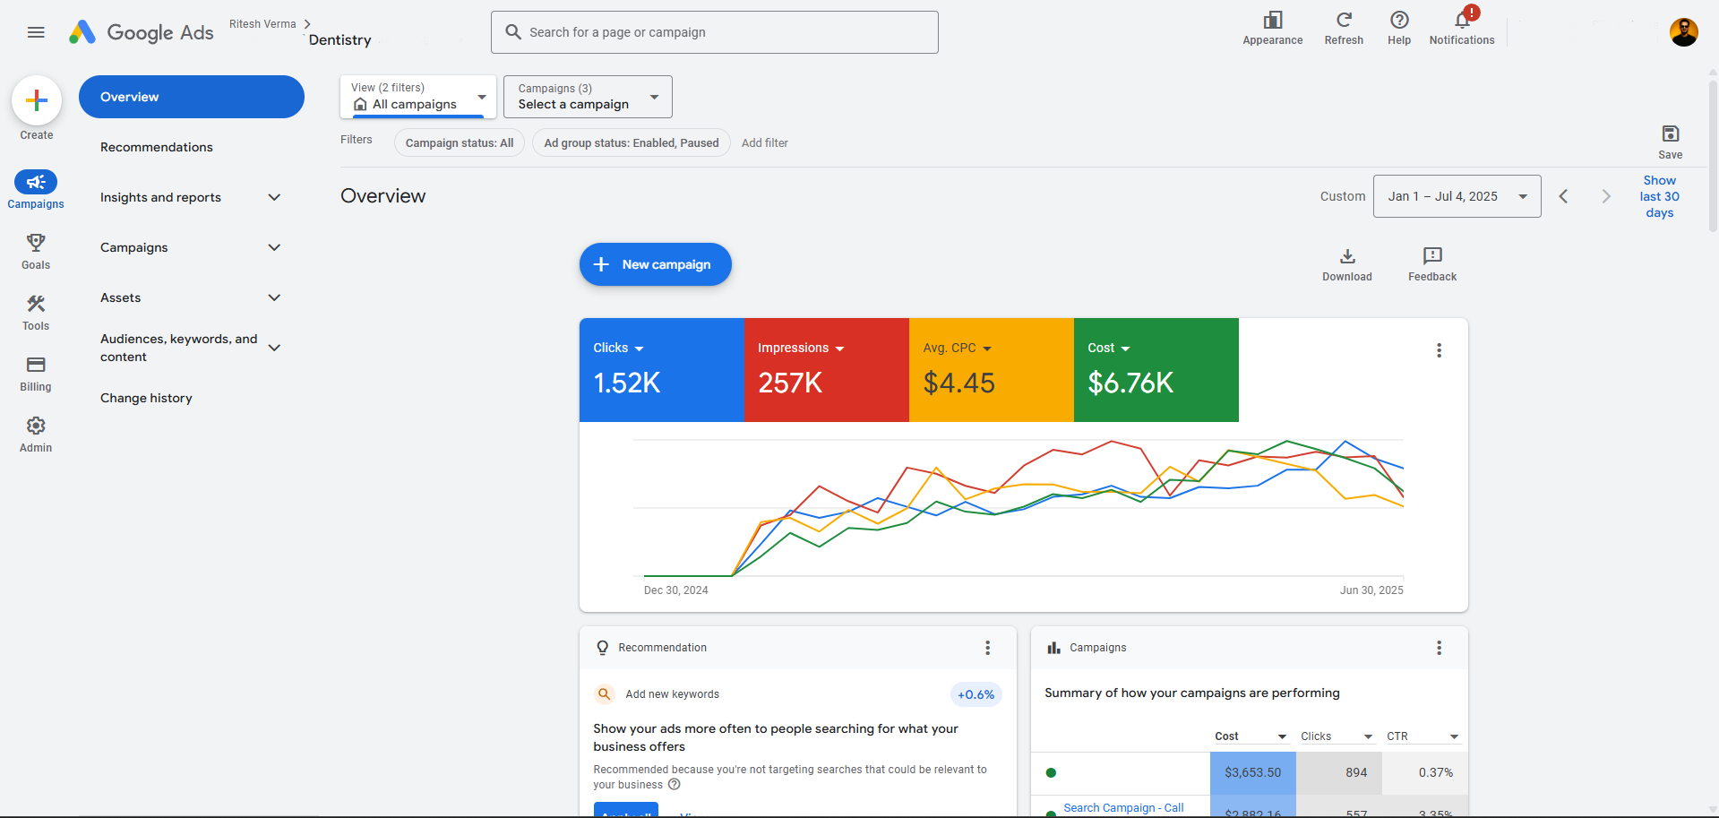Image resolution: width=1719 pixels, height=818 pixels.
Task: Open the Billing card icon
Action: pos(36,365)
